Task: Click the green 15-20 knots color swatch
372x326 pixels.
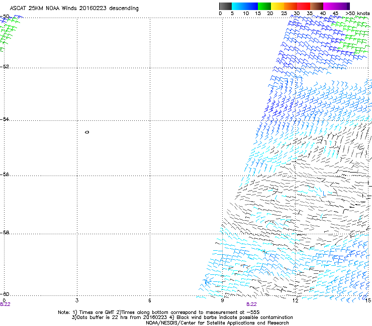Action: (x=264, y=6)
